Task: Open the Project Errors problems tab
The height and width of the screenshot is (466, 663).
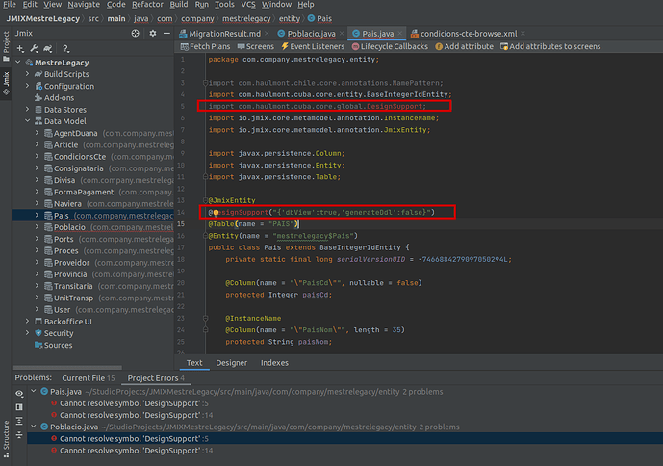Action: point(156,378)
